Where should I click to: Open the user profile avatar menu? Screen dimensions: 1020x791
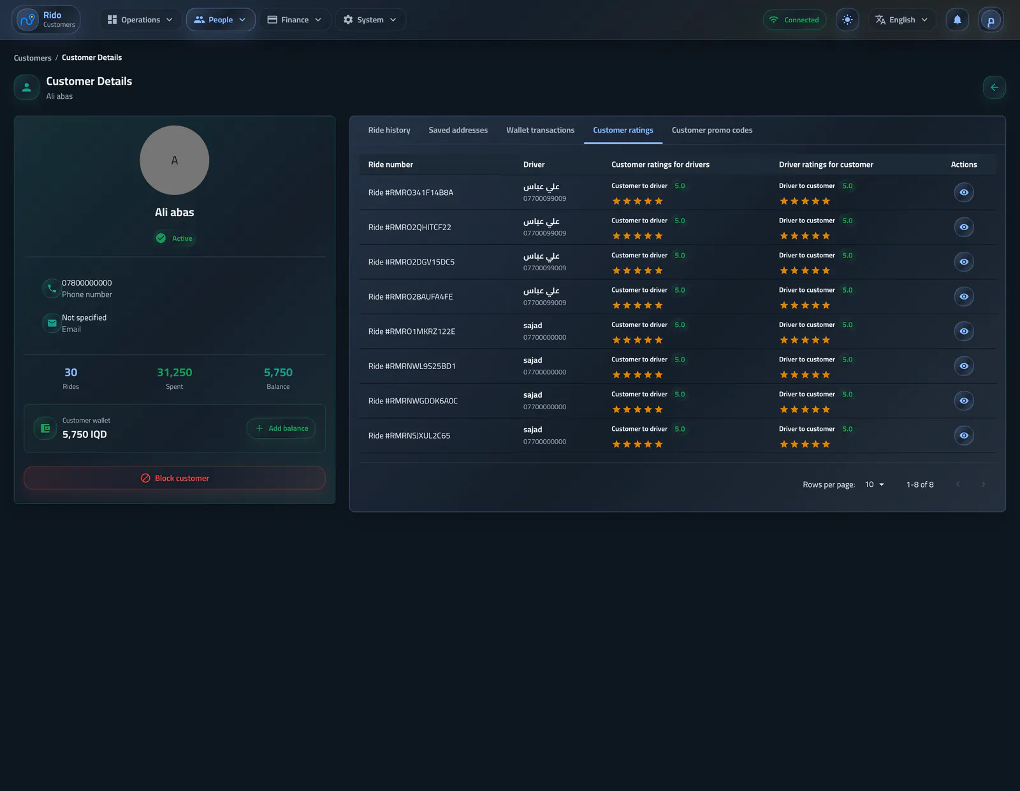[991, 20]
